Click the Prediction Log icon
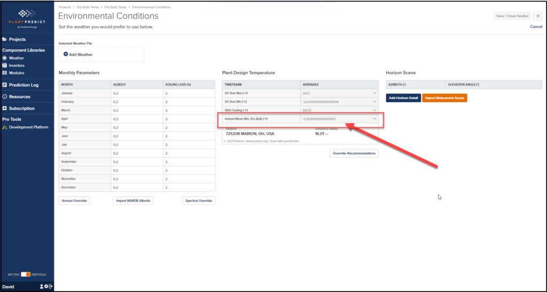547x292 pixels. (x=4, y=85)
